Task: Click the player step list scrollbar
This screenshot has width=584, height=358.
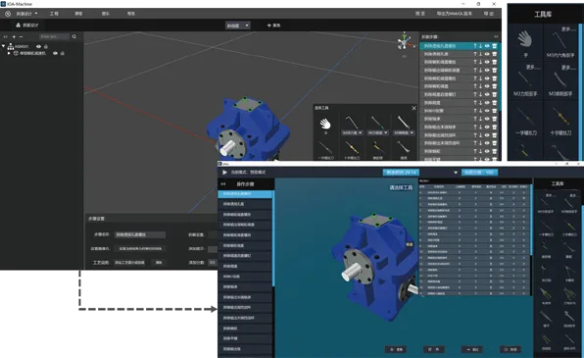Action: point(273,238)
